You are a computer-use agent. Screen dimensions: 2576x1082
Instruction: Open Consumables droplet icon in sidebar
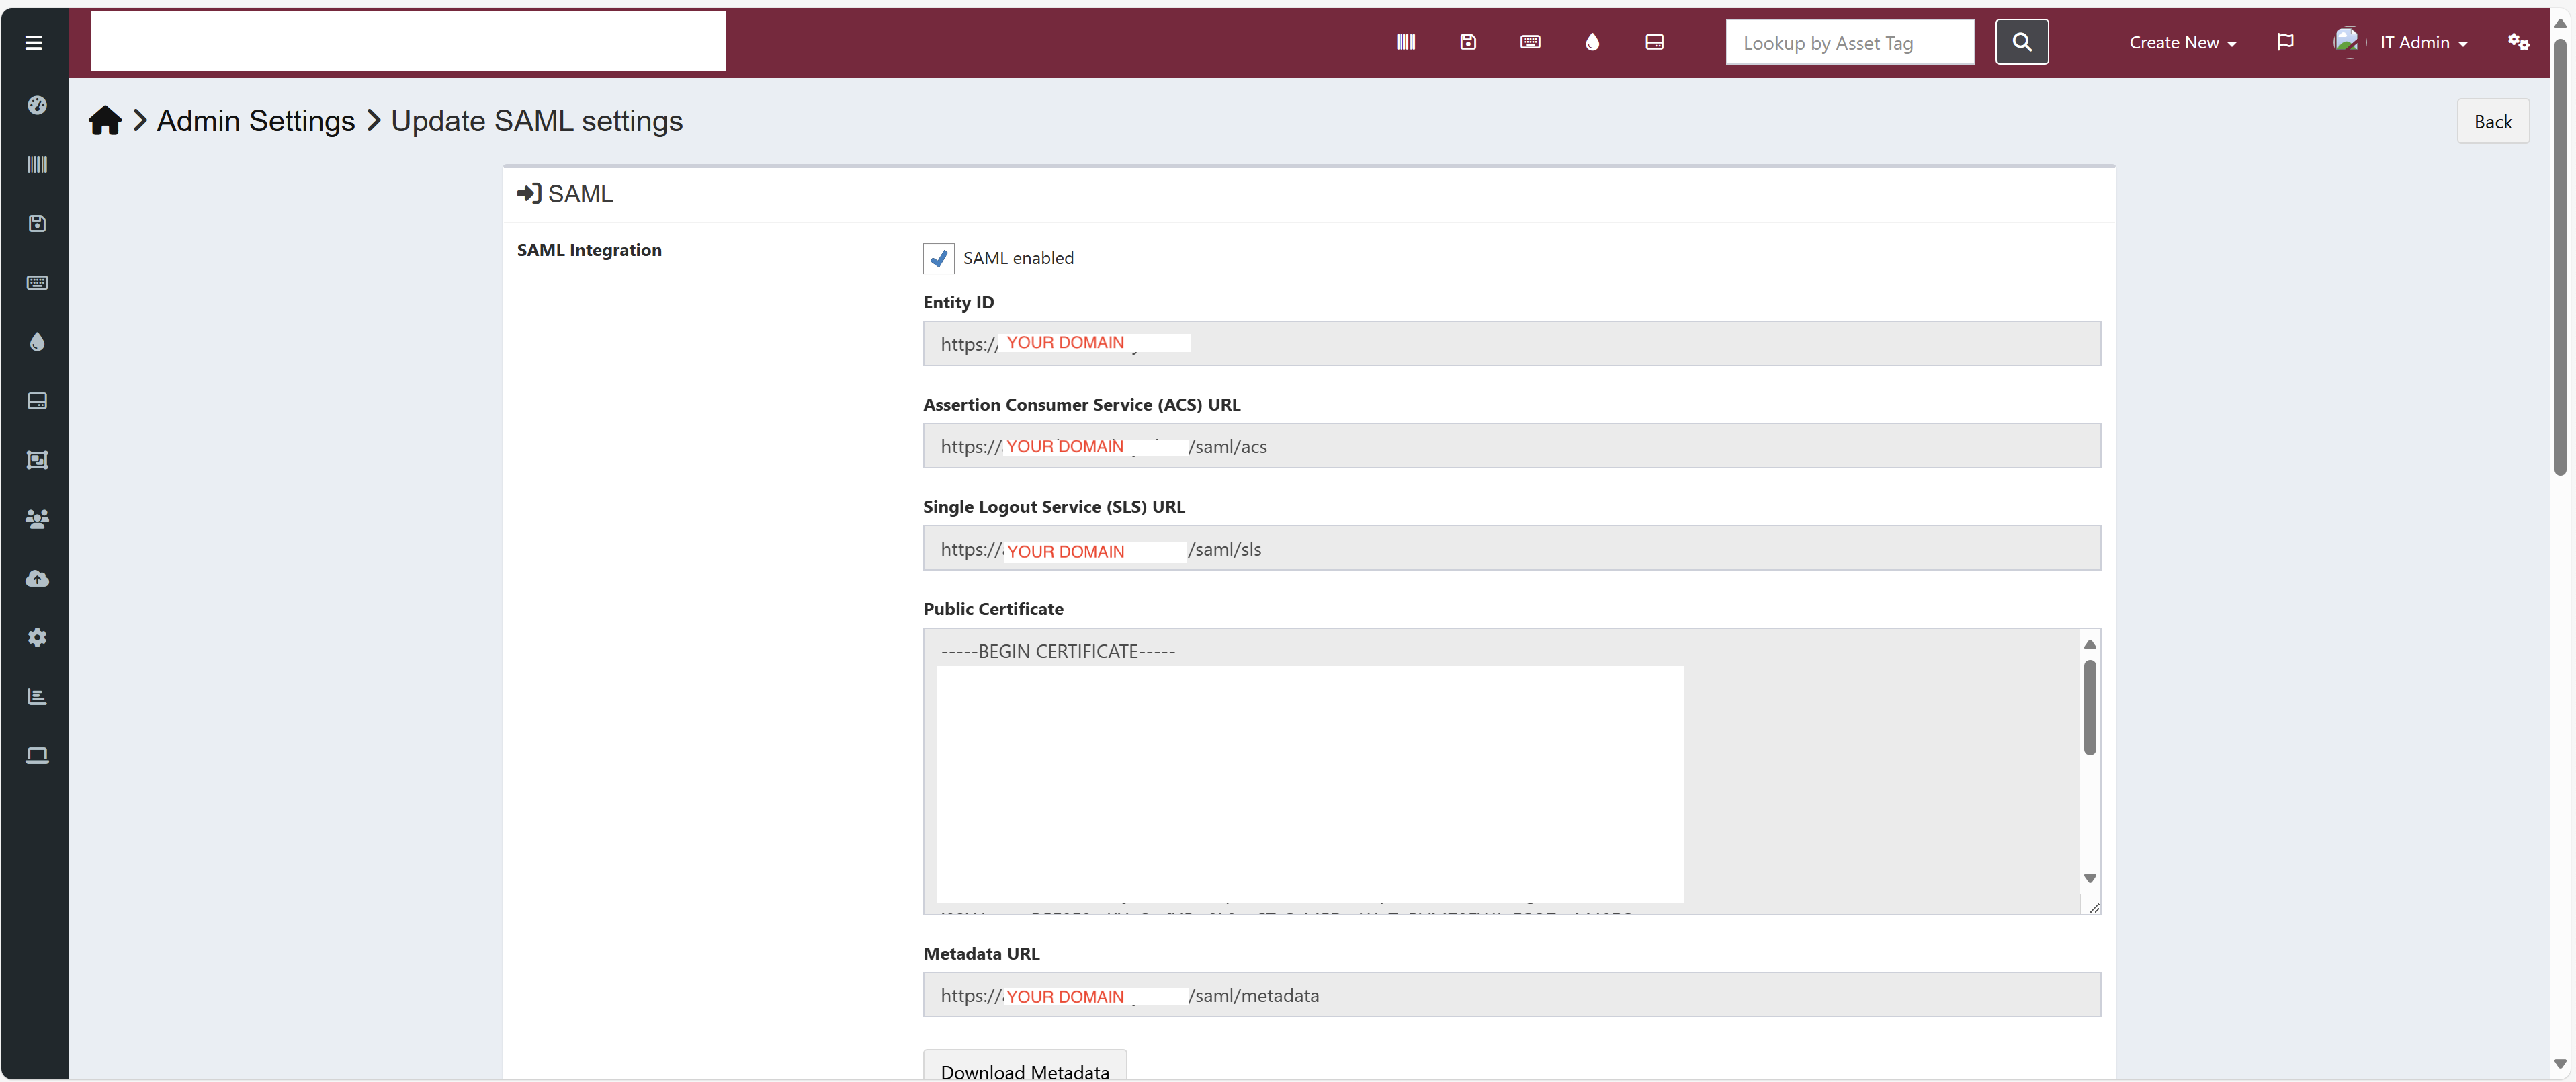[37, 341]
